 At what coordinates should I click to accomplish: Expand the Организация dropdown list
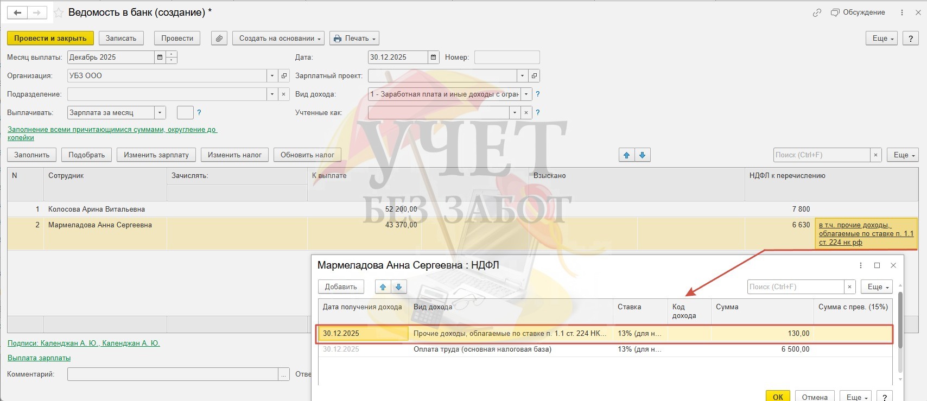(272, 76)
